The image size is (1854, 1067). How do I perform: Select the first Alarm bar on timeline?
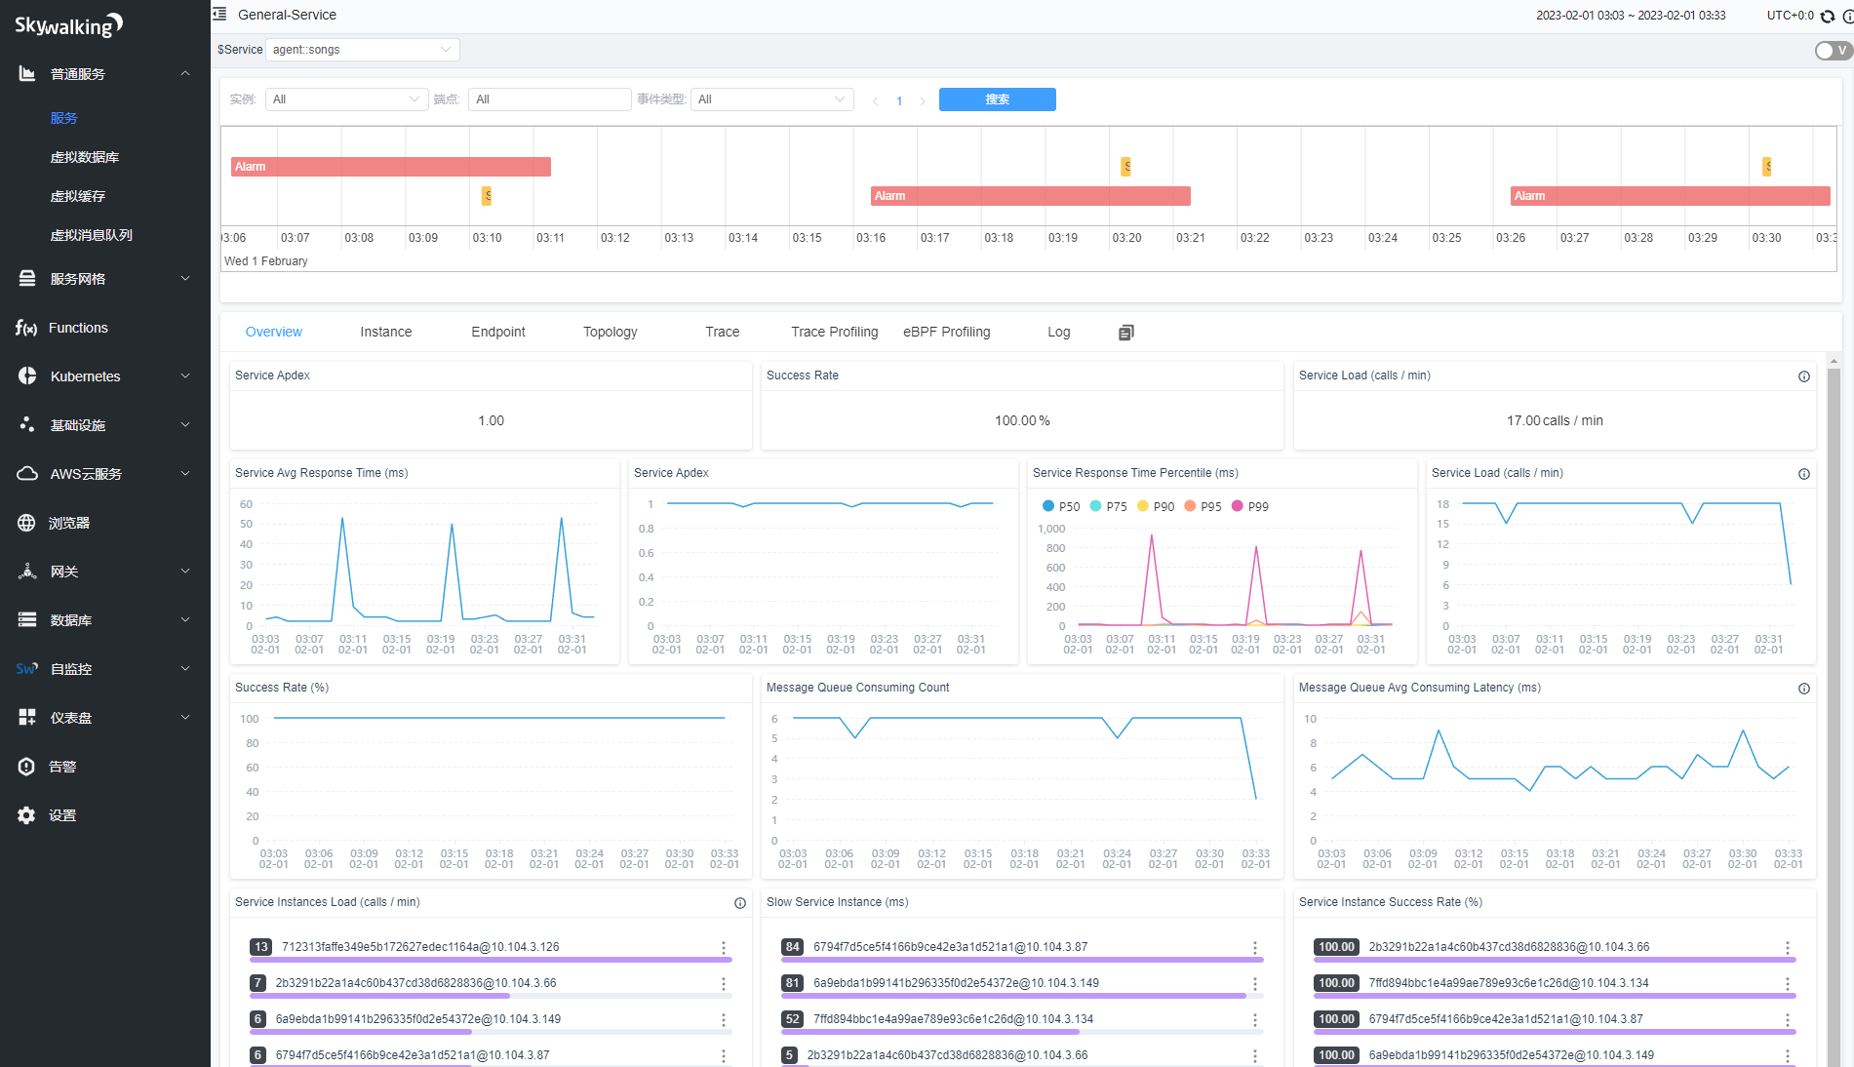click(391, 167)
